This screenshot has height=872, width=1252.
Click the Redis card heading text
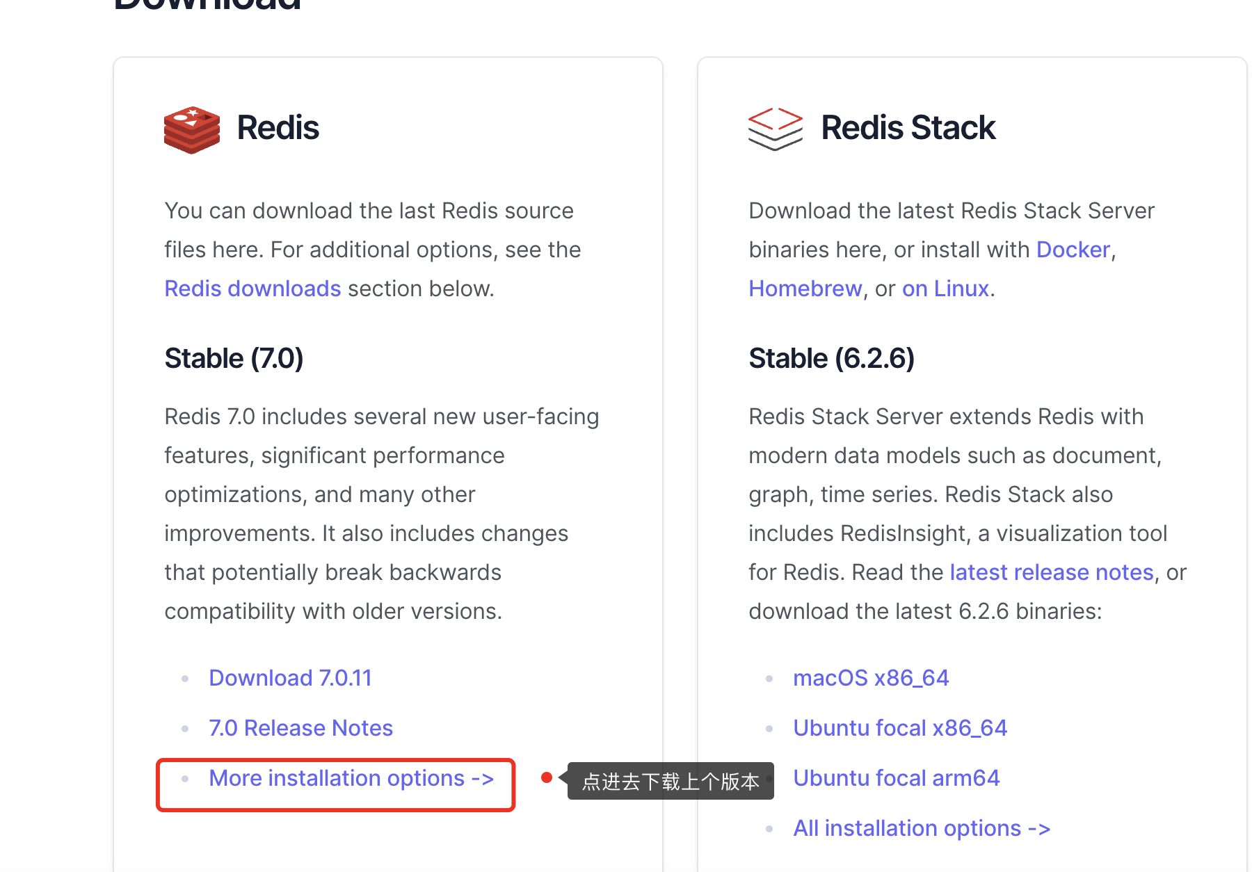pyautogui.click(x=278, y=128)
